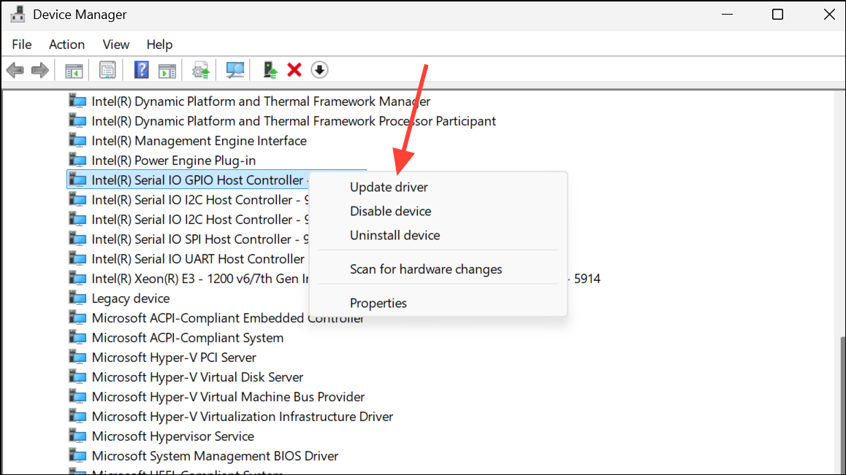
Task: Open the Action menu
Action: tap(66, 45)
